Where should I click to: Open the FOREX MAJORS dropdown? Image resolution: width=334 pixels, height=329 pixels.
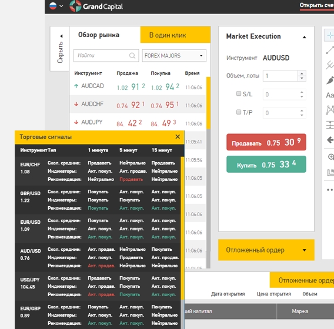click(x=174, y=56)
